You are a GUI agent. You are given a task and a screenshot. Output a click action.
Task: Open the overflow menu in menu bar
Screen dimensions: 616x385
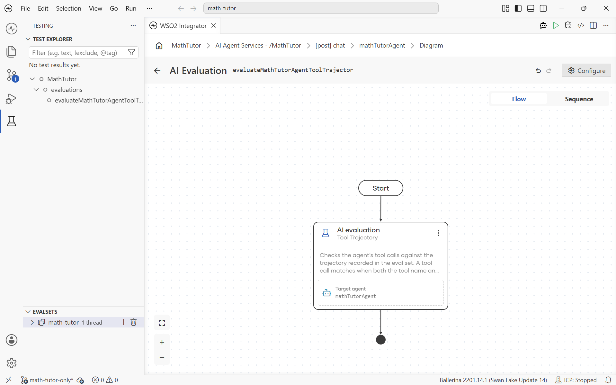coord(149,8)
